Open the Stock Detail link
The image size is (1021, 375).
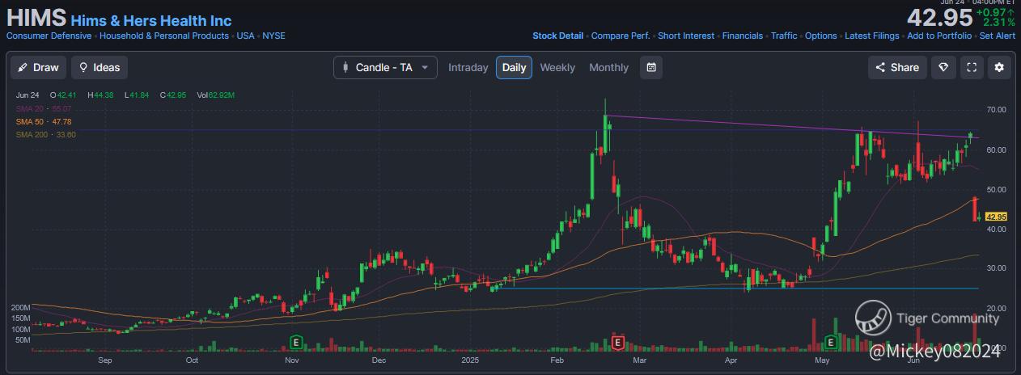(557, 36)
